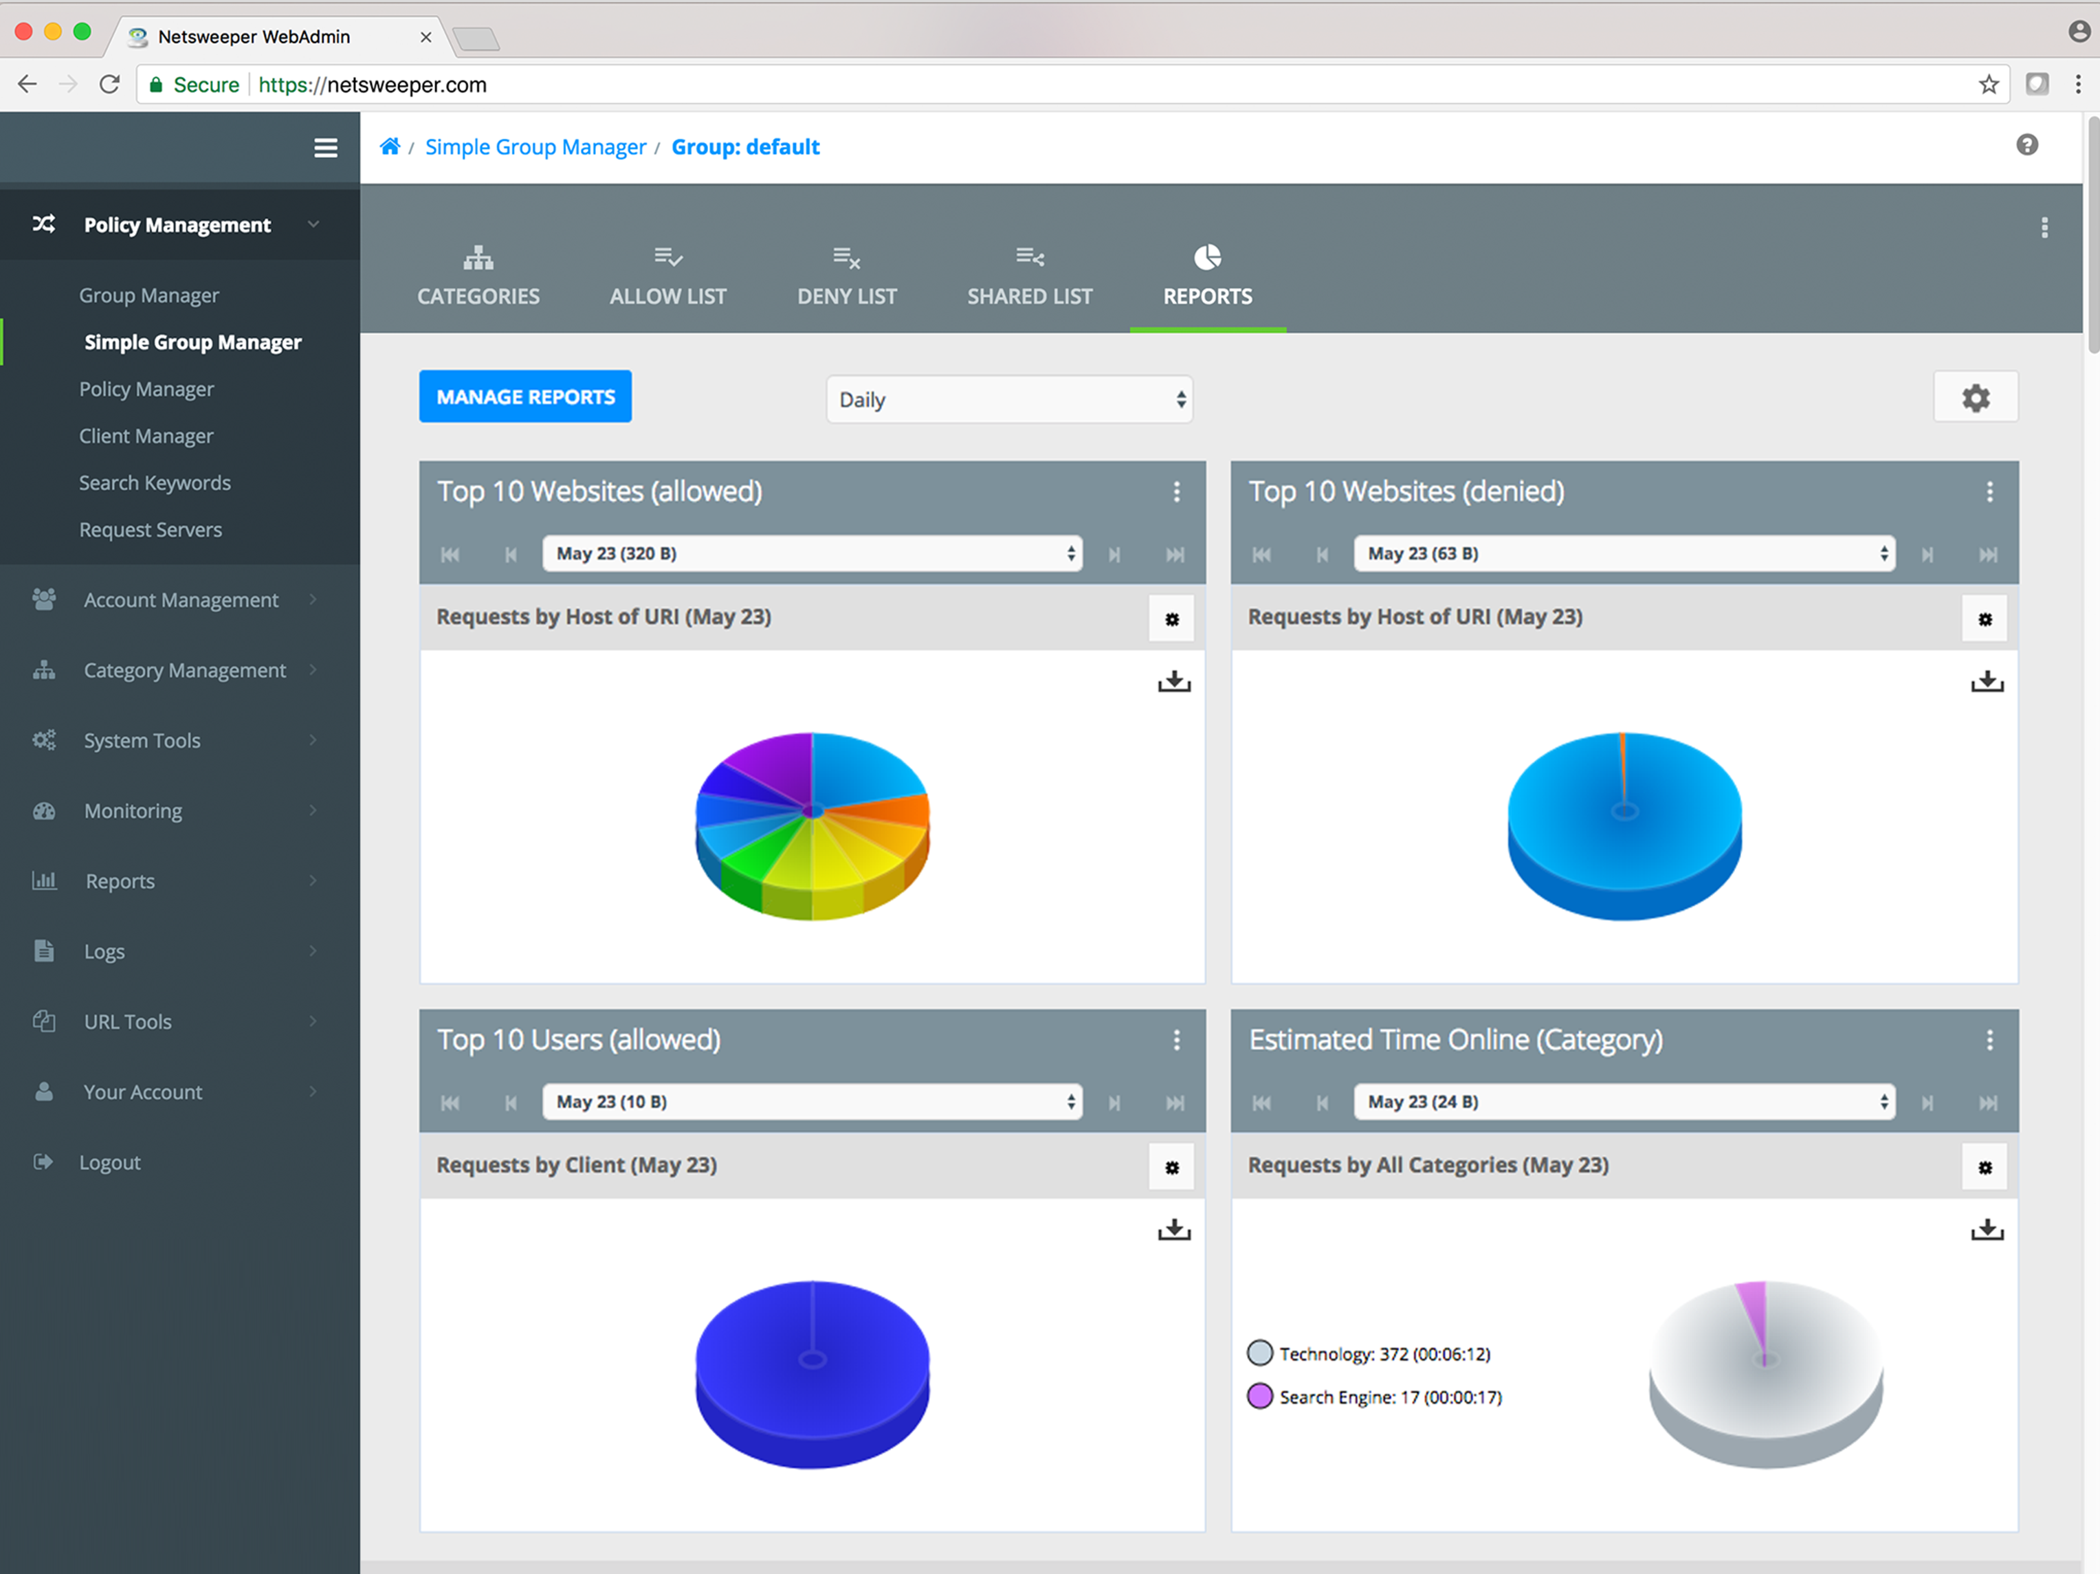2100x1574 pixels.
Task: Expand the Account Management sidebar section
Action: pyautogui.click(x=180, y=600)
